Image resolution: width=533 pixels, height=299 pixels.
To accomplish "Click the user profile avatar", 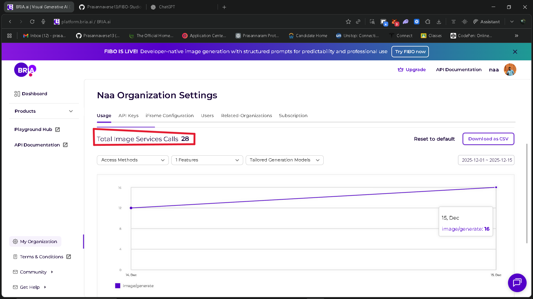I will tap(510, 69).
